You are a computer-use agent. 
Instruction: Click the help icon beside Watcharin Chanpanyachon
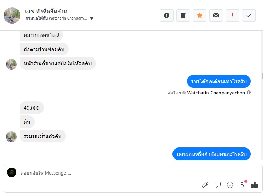click(x=249, y=92)
